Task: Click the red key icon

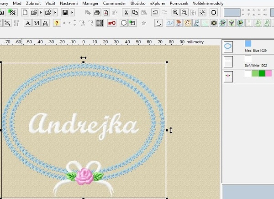Action: click(x=111, y=23)
